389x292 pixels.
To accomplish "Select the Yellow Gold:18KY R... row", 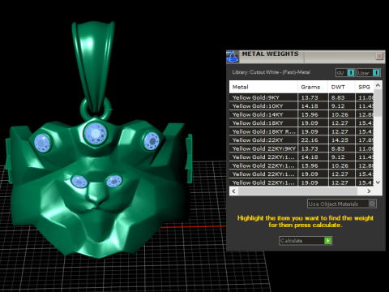I will (301, 131).
